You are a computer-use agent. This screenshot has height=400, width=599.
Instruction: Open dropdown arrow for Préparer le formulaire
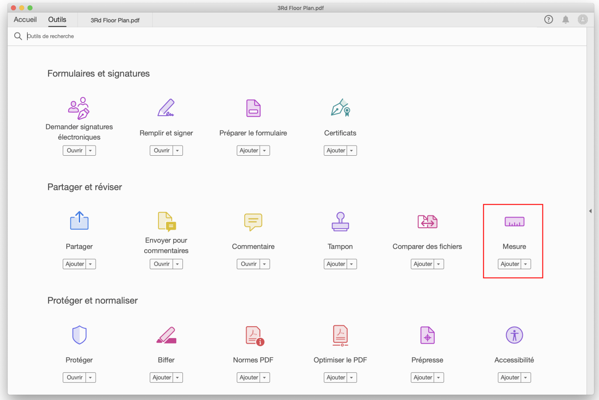point(264,150)
